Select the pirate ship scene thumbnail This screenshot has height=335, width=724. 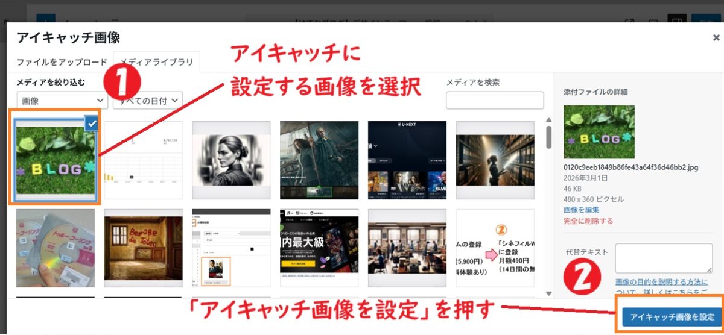[319, 160]
